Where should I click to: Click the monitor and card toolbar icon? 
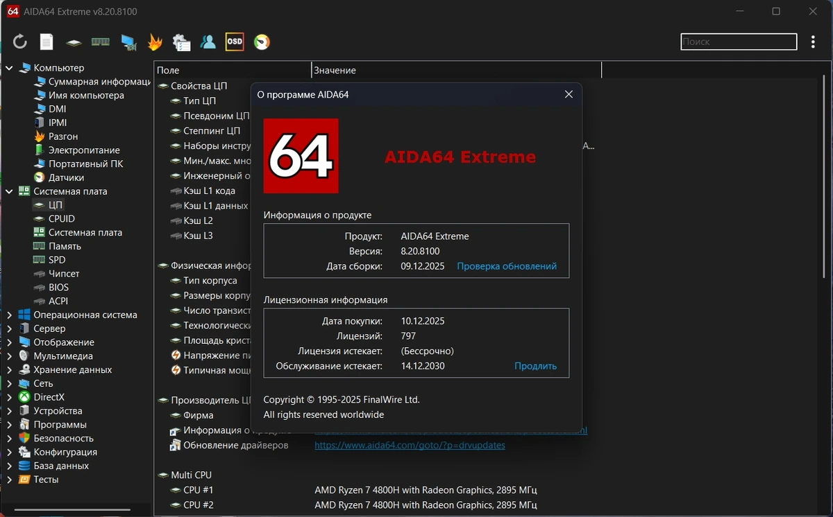point(128,42)
